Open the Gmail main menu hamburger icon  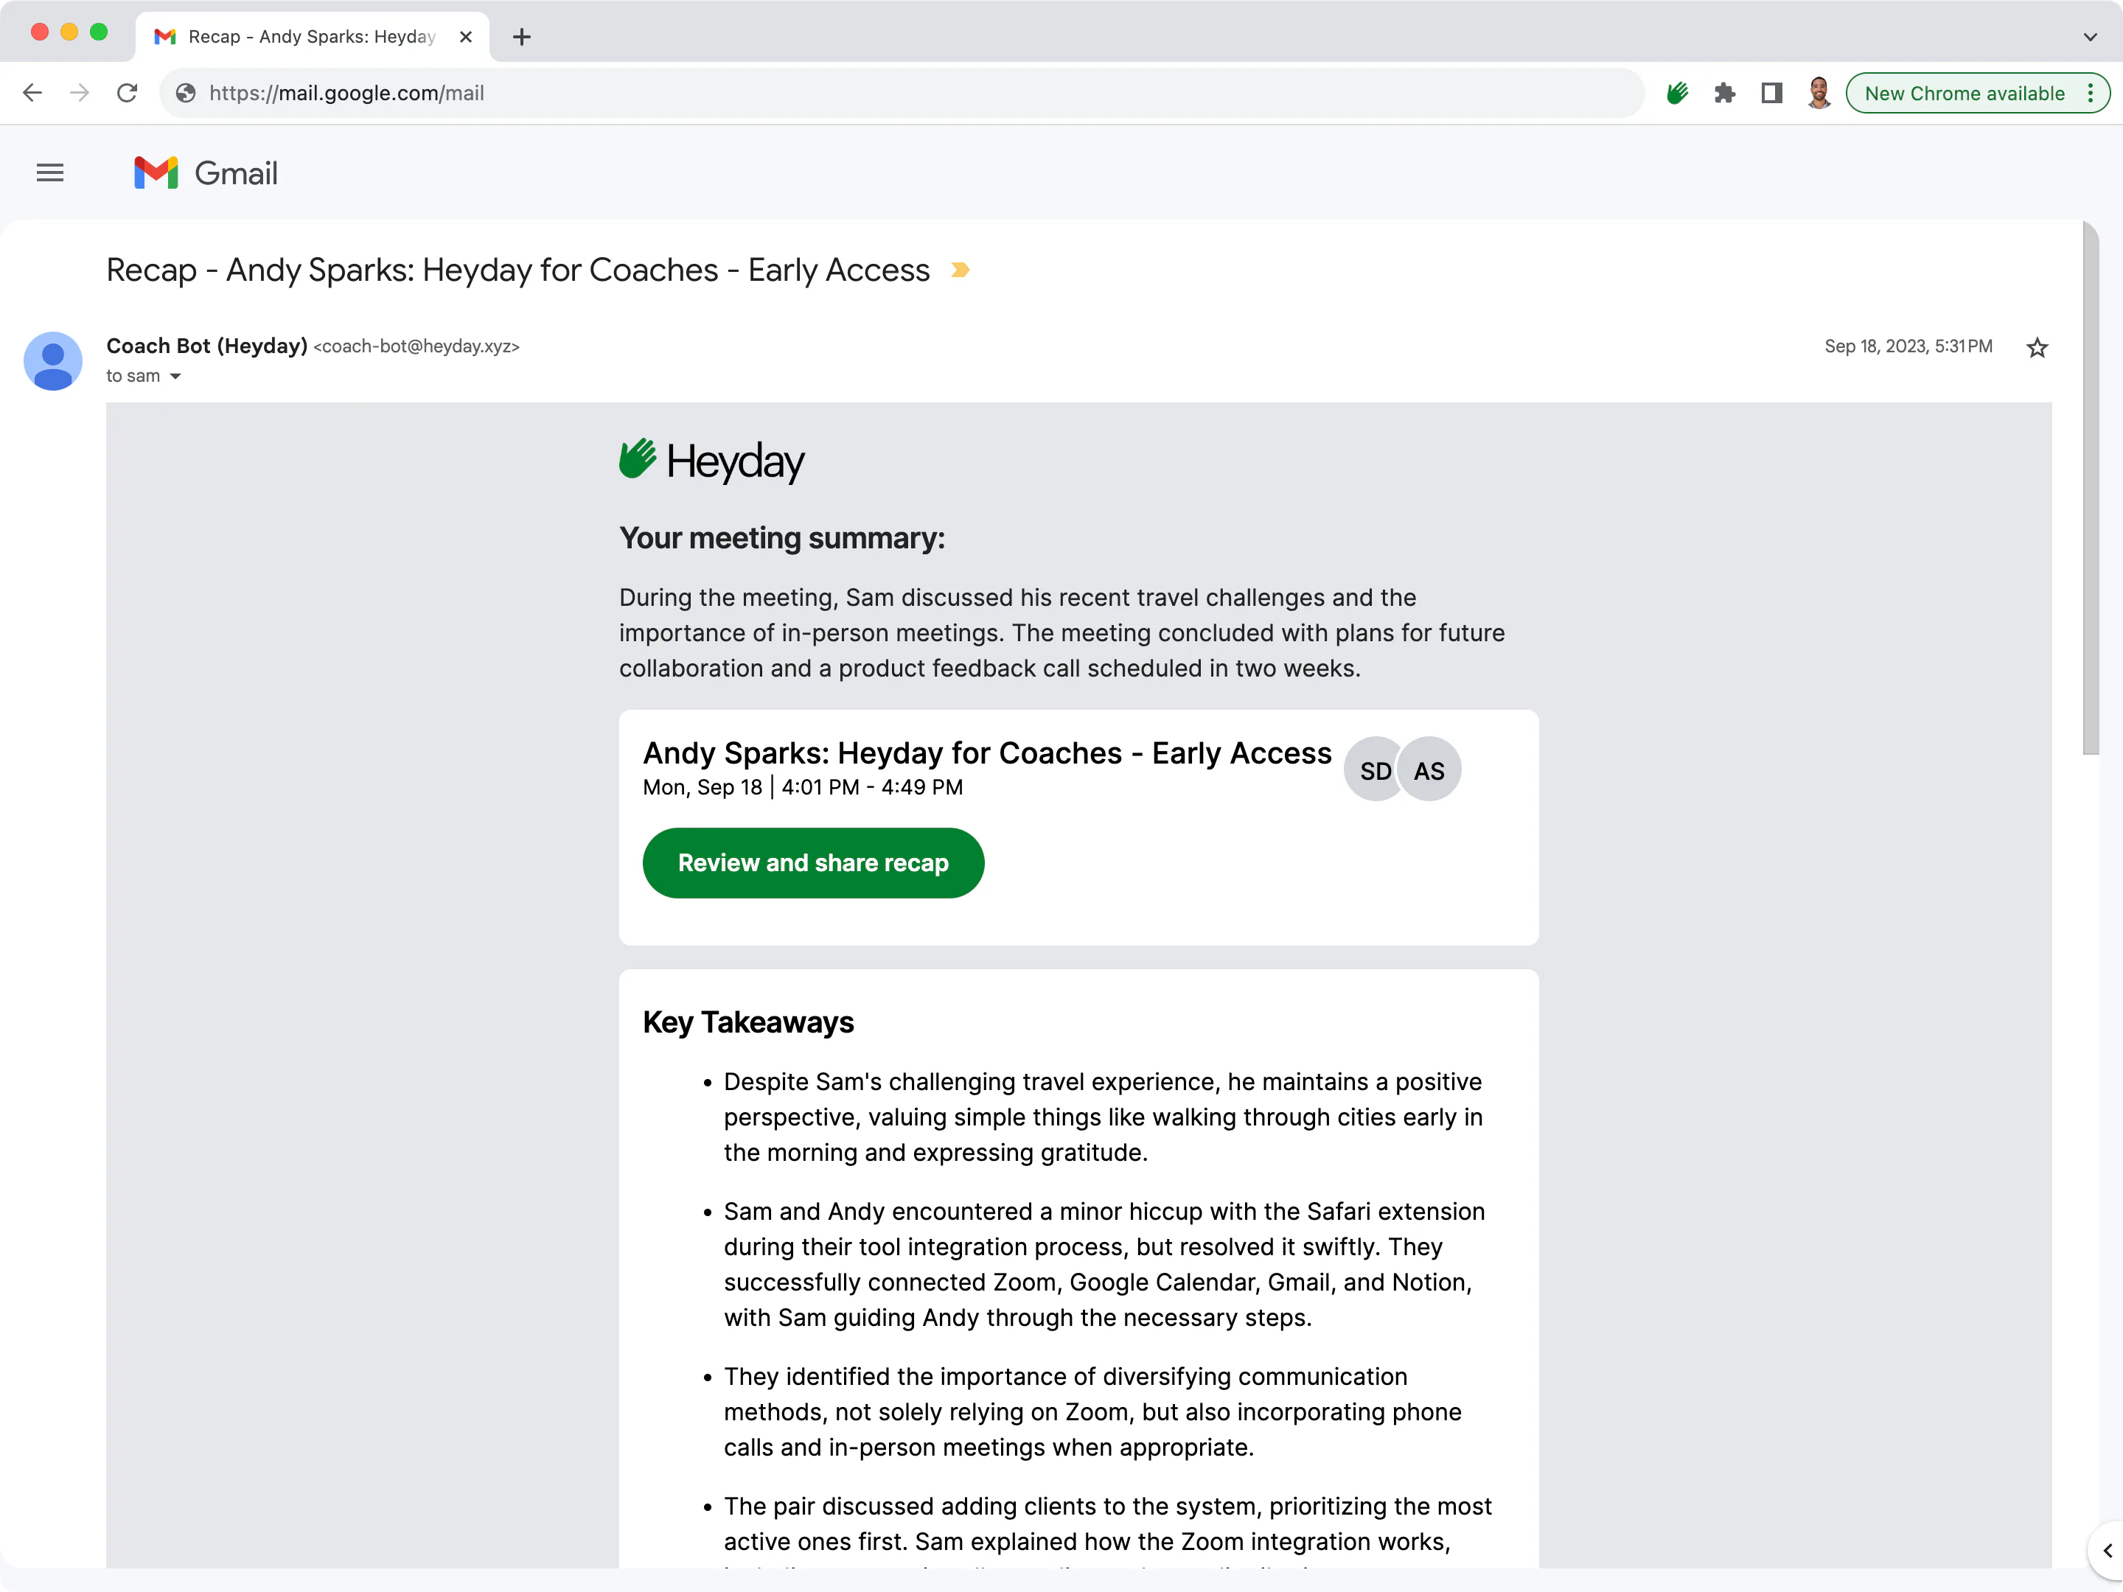(50, 172)
